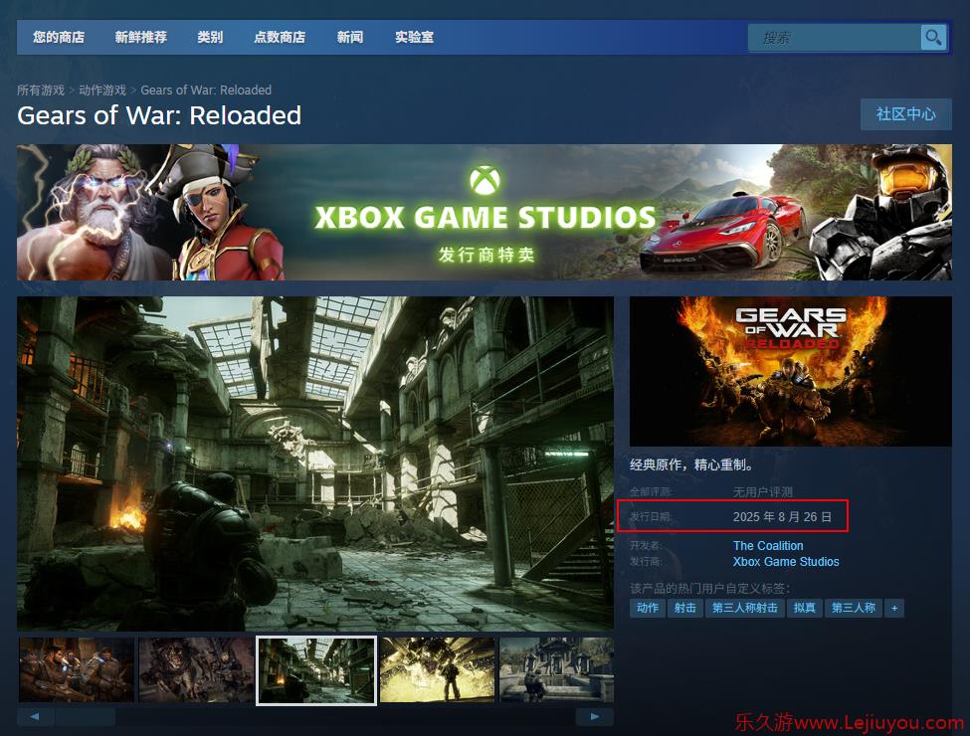Open the 新鲜推荐 menu
Viewport: 970px width, 736px height.
[141, 37]
